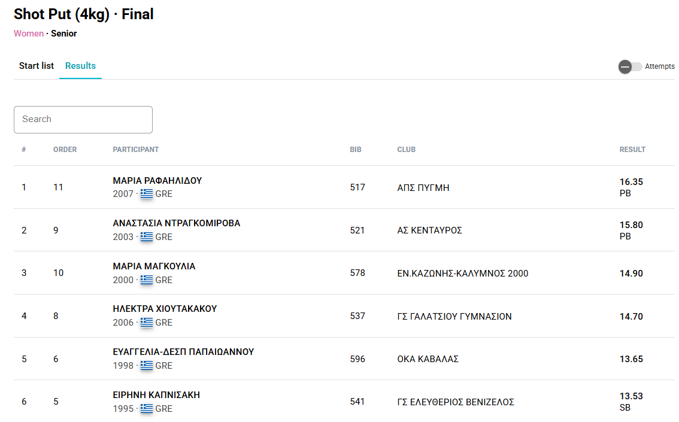Image resolution: width=679 pixels, height=422 pixels.
Task: Open the Start list tab
Action: (37, 66)
